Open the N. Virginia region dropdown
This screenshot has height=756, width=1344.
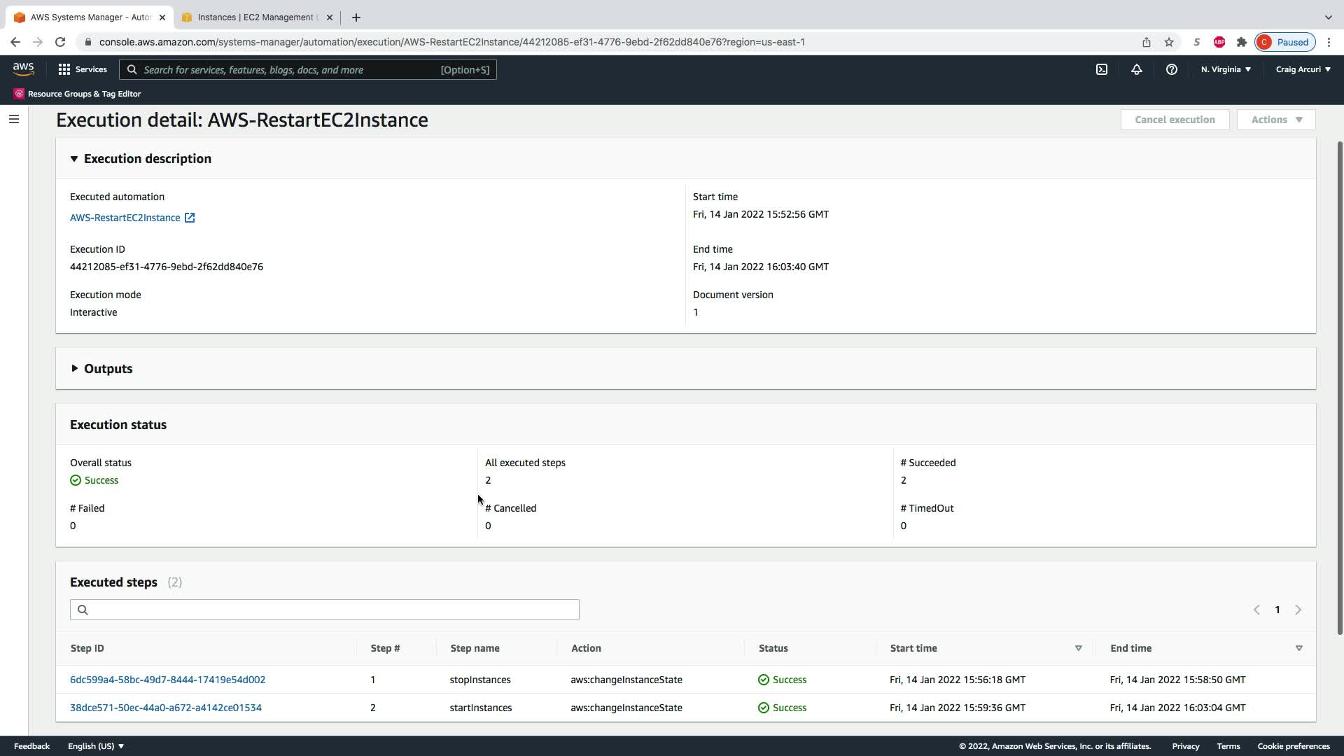coord(1226,69)
